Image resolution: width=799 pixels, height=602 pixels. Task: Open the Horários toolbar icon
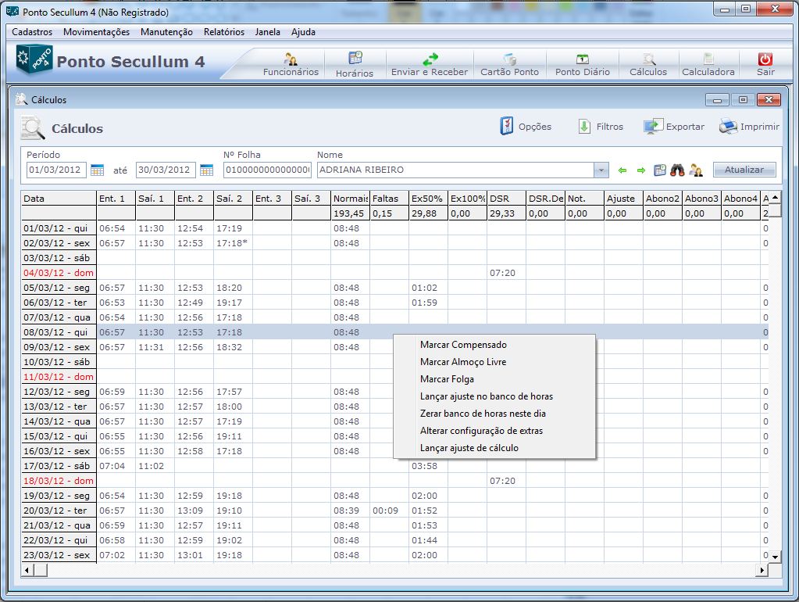(355, 64)
